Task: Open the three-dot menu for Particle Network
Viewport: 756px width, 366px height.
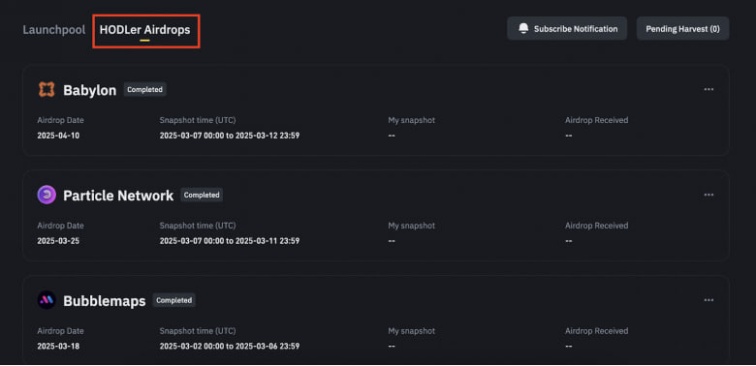Action: pyautogui.click(x=709, y=195)
